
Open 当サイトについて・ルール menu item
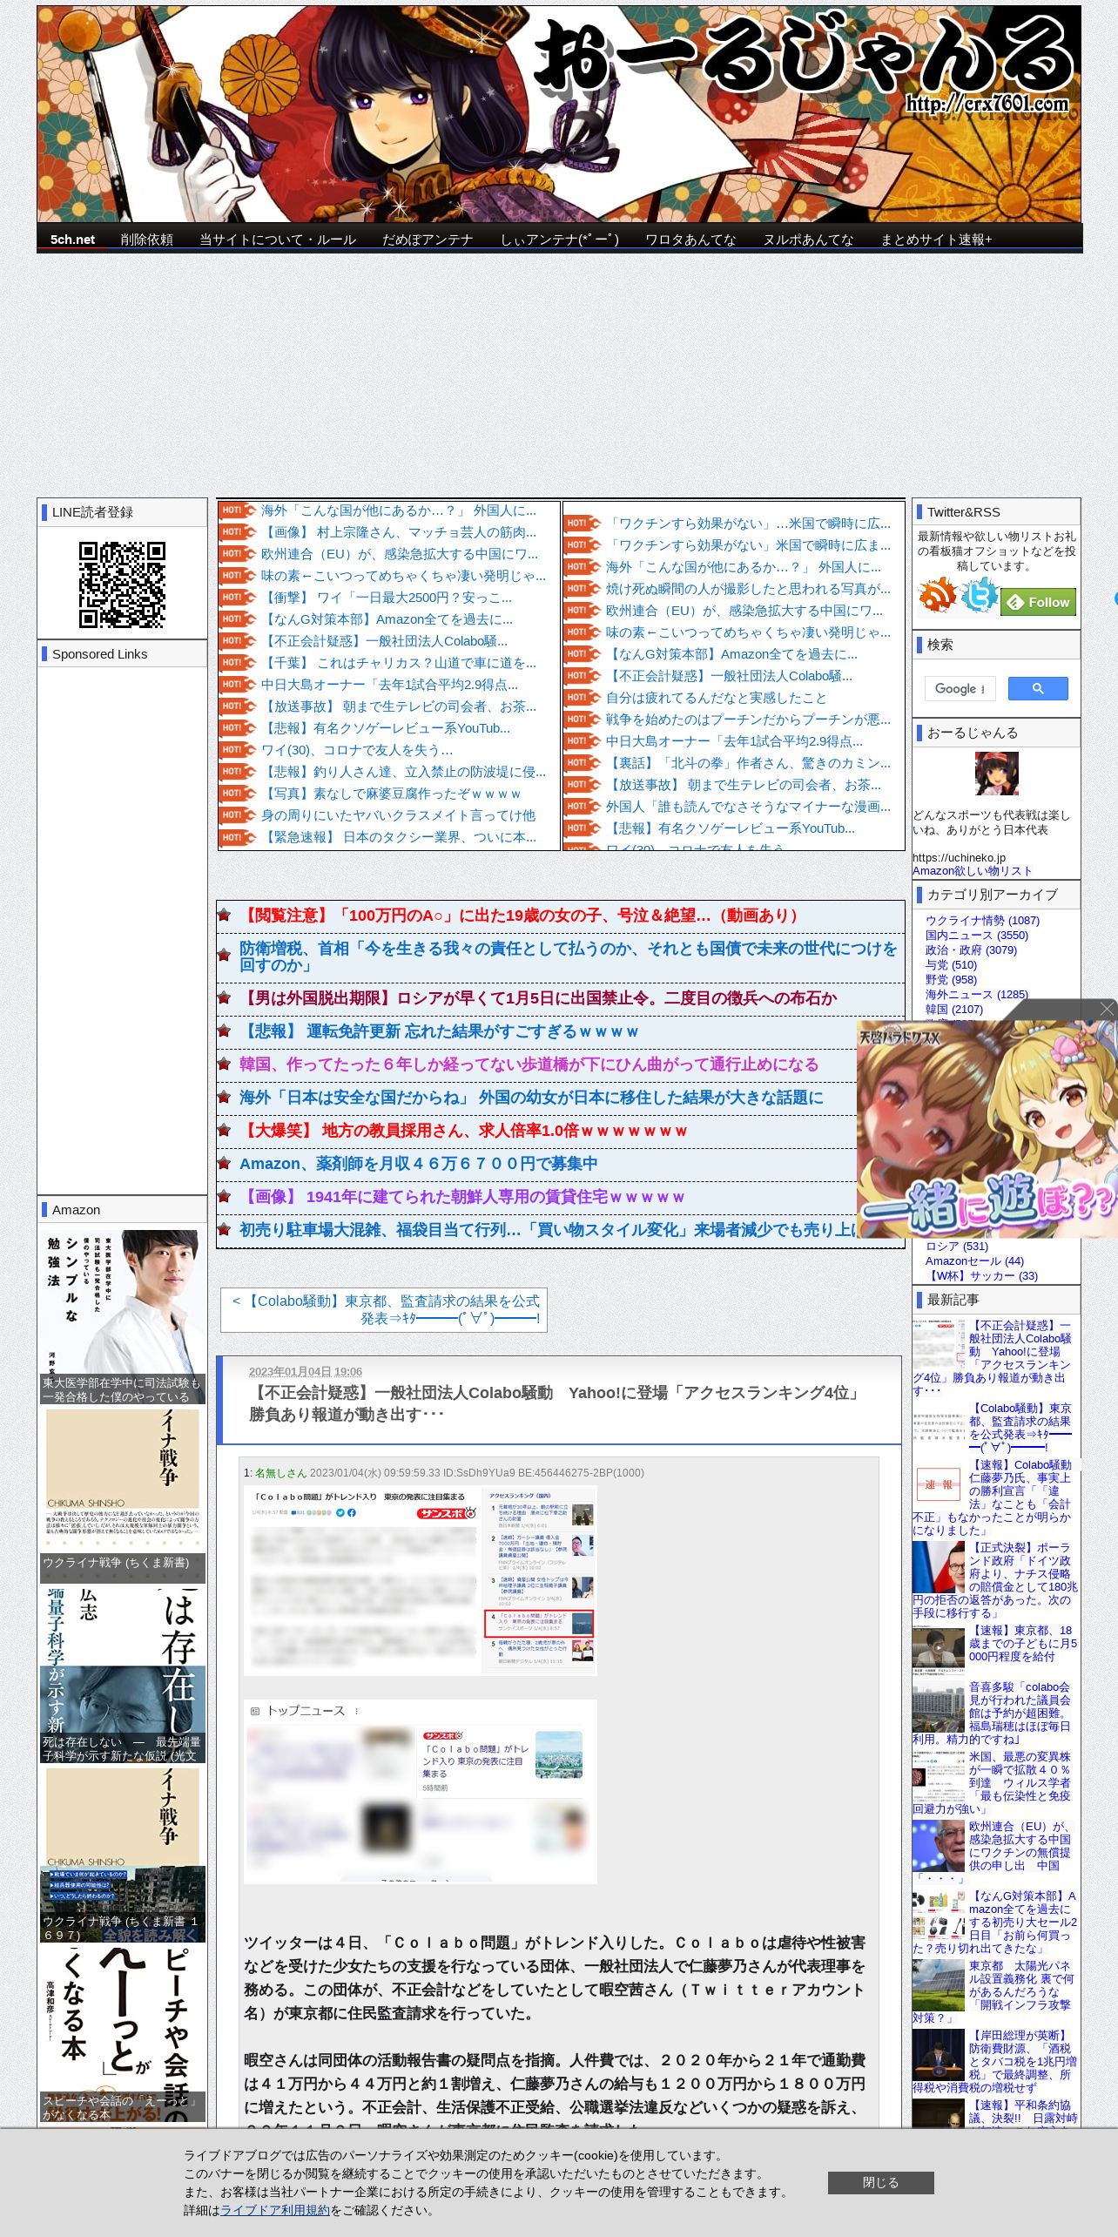pos(278,239)
